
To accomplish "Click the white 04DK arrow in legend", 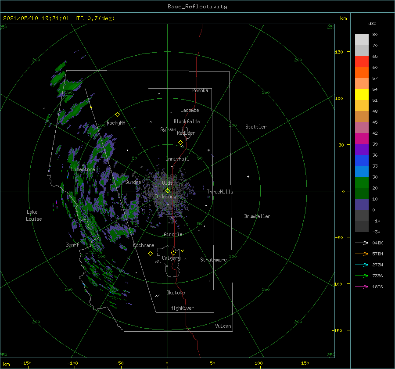I will pyautogui.click(x=362, y=243).
